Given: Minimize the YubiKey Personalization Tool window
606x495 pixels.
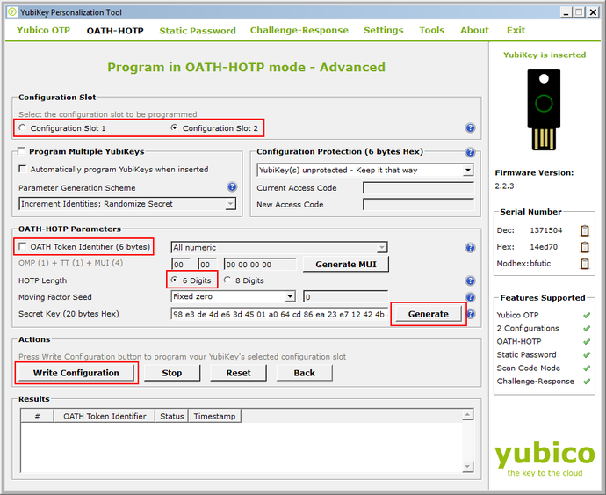Looking at the screenshot, I should (566, 12).
